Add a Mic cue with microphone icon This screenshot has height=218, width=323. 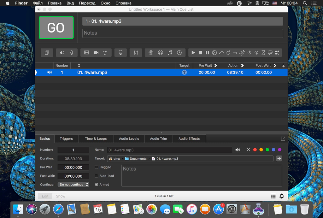[x=72, y=53]
